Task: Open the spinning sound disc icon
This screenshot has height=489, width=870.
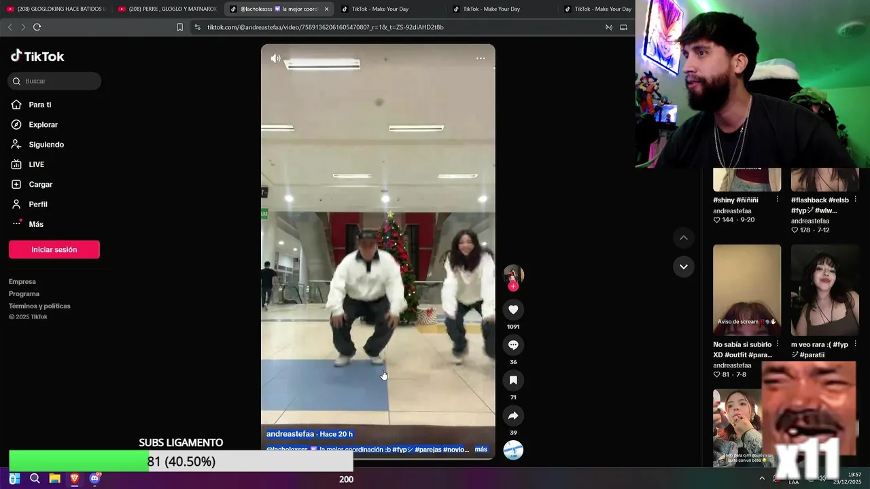Action: click(513, 450)
